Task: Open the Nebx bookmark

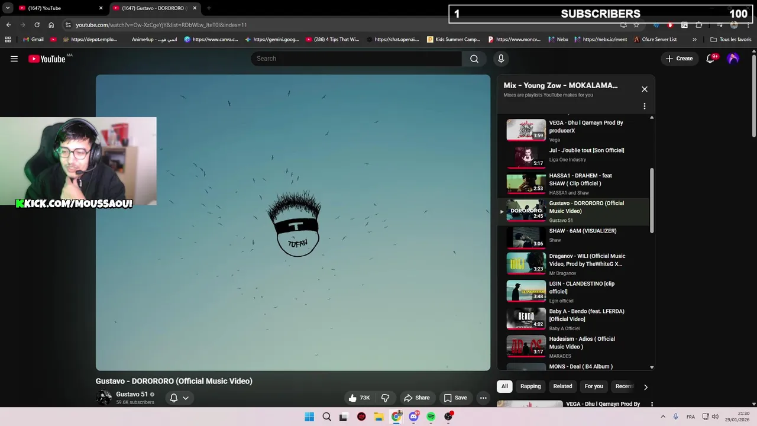Action: pos(558,40)
